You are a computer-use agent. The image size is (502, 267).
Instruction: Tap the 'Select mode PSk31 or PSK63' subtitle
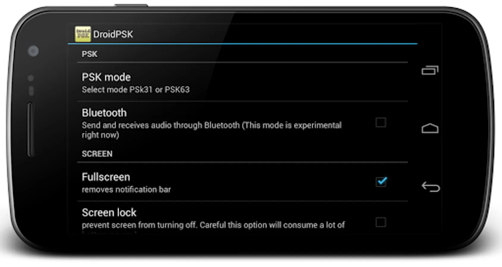pos(136,90)
